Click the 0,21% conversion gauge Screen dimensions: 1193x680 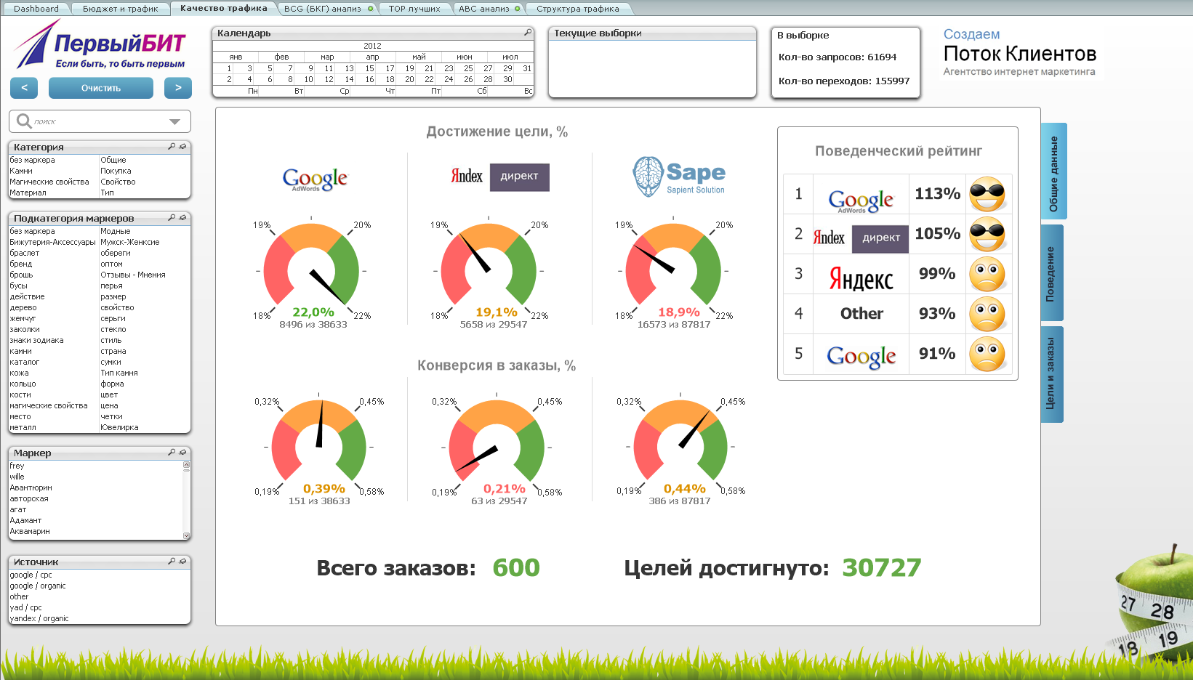tap(497, 449)
